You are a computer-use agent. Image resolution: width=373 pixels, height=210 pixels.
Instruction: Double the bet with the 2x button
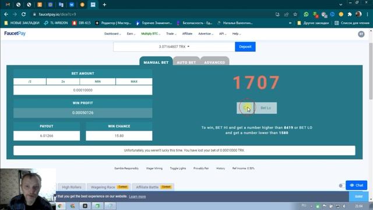(63, 82)
